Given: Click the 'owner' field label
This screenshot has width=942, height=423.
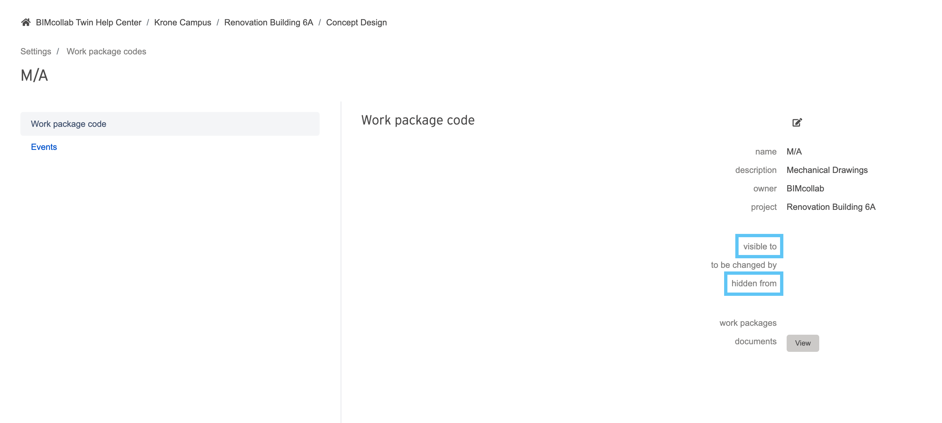Looking at the screenshot, I should click(x=765, y=188).
